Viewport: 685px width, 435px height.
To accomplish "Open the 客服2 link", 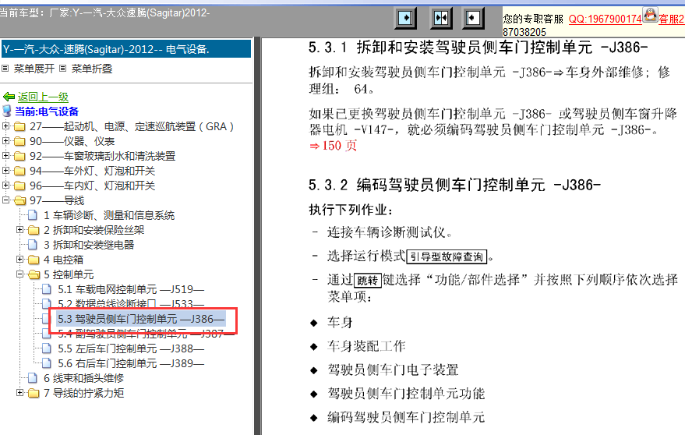I will (672, 19).
